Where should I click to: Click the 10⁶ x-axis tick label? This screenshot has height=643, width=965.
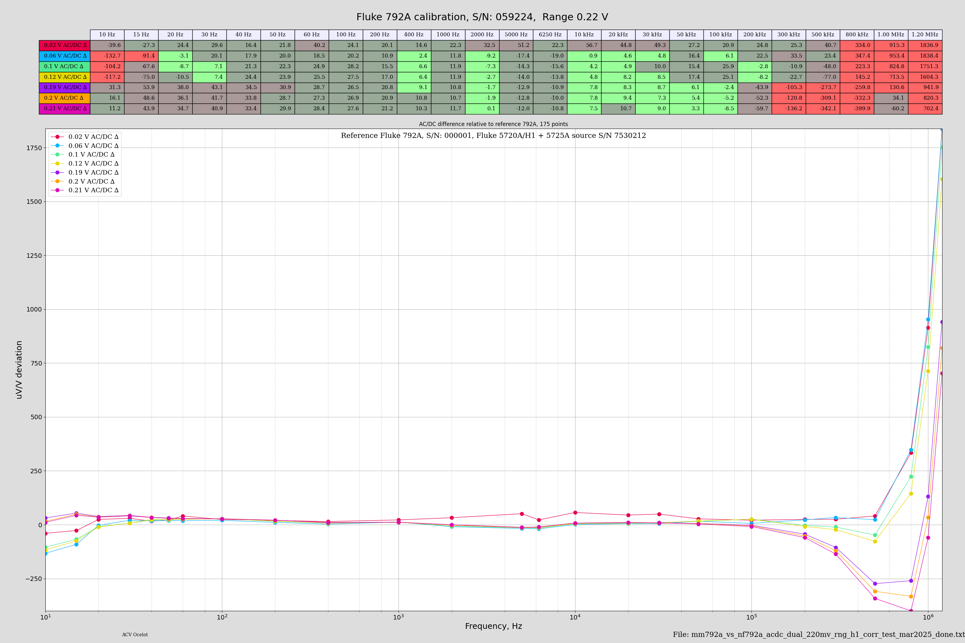pos(928,617)
